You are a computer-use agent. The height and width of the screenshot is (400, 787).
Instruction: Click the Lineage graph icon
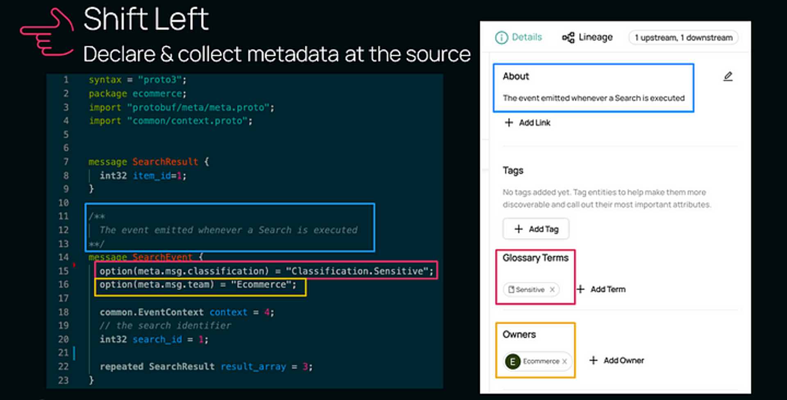click(x=568, y=38)
